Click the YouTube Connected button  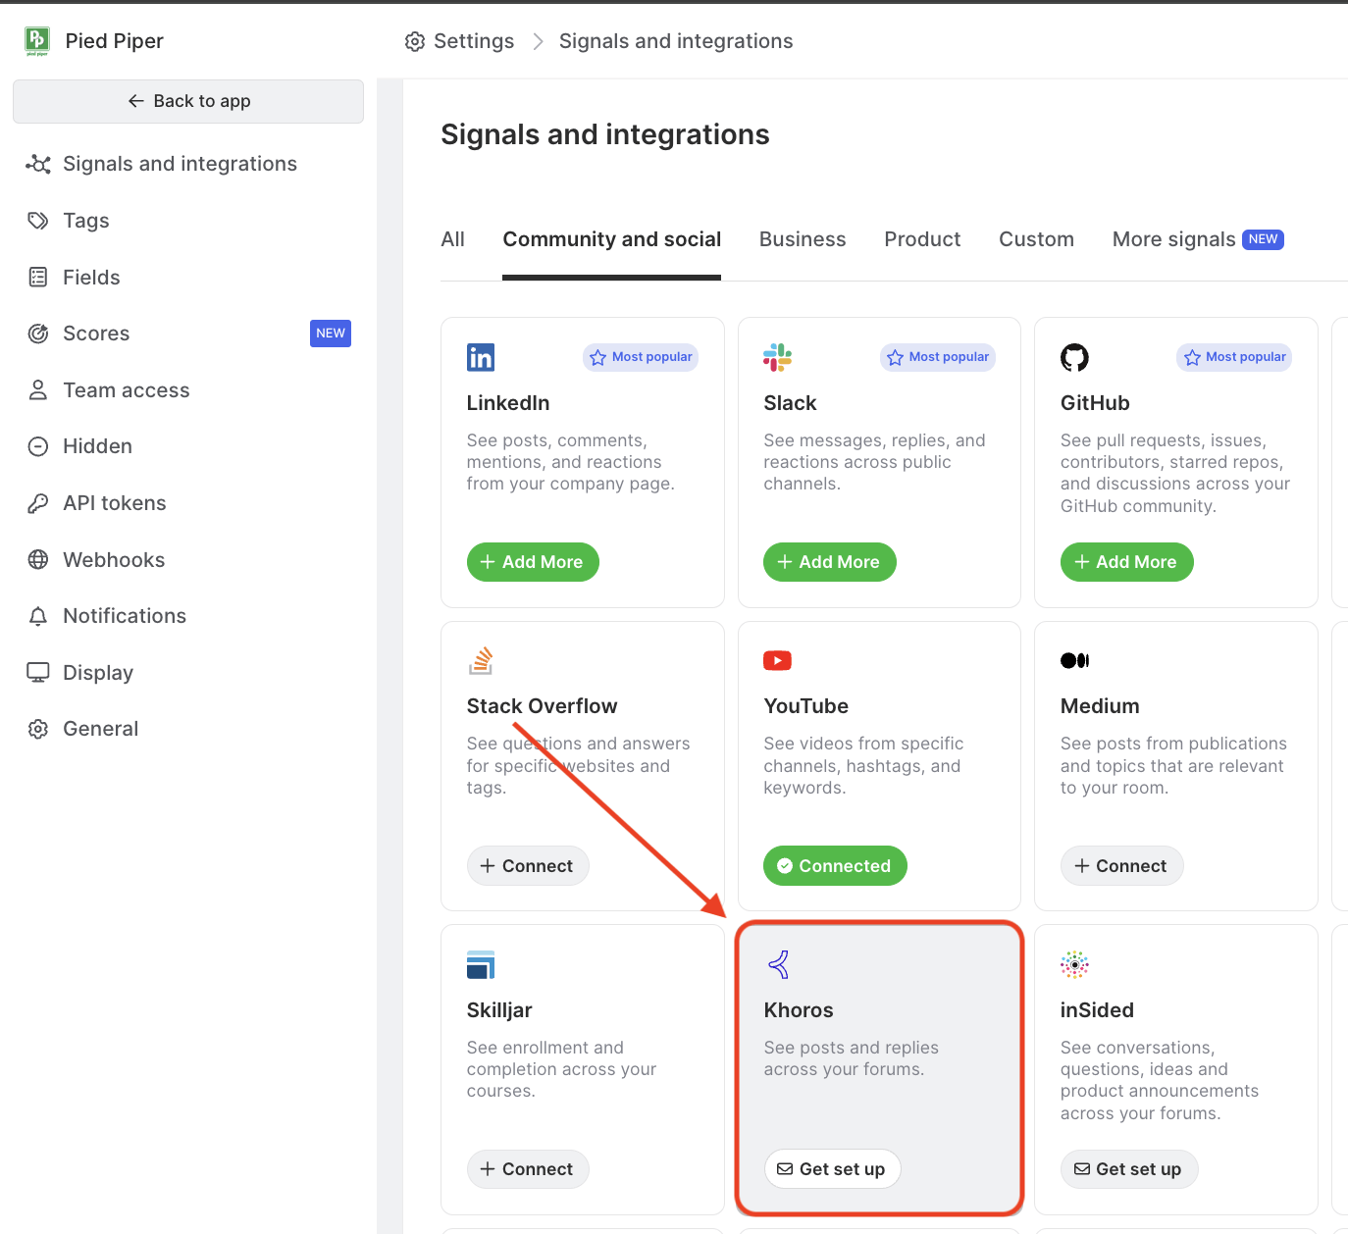[835, 866]
